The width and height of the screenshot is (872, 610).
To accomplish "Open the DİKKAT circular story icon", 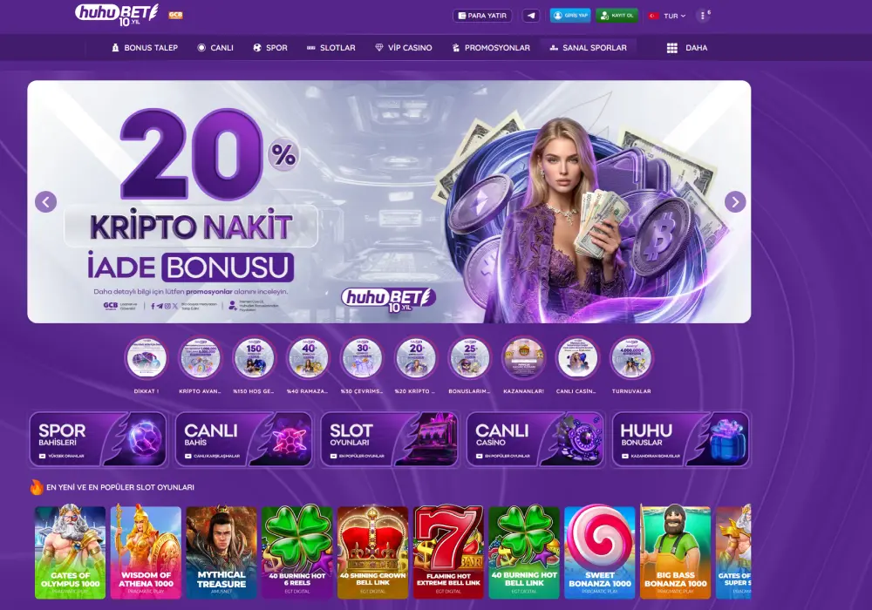I will pyautogui.click(x=146, y=358).
